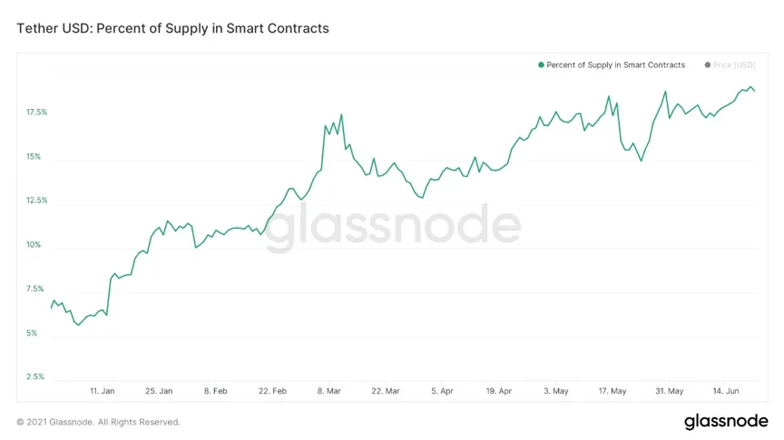Toggle the Price [USD] legend series

734,65
